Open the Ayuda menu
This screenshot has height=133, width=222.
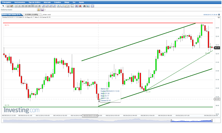[x=81, y=2]
